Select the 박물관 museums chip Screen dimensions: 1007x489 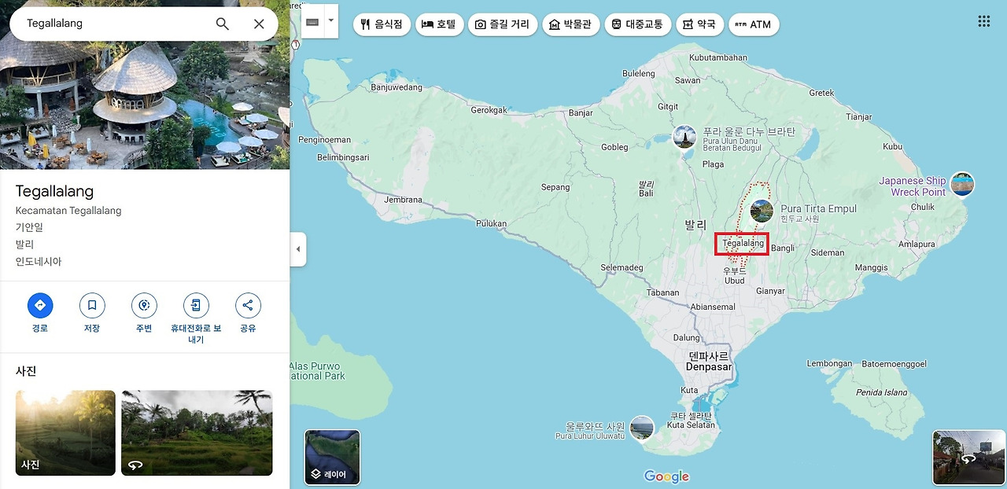pos(570,24)
